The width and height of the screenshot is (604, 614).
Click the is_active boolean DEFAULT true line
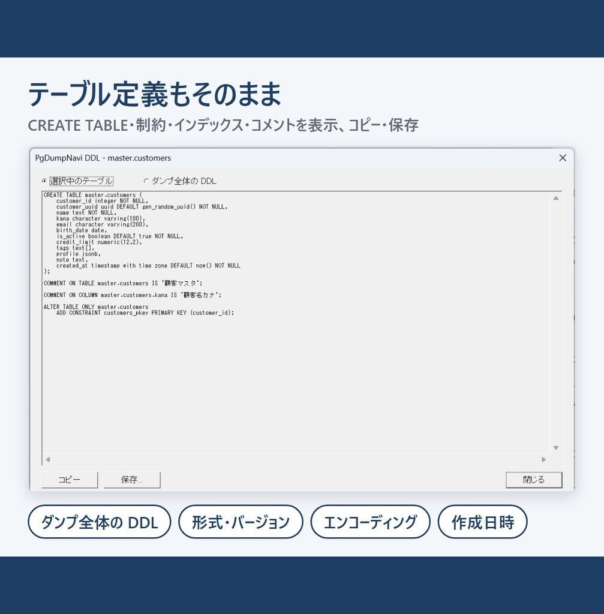(x=119, y=236)
